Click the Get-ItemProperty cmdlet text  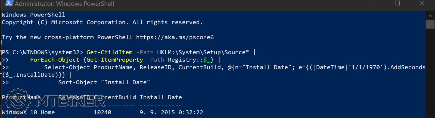coord(115,60)
